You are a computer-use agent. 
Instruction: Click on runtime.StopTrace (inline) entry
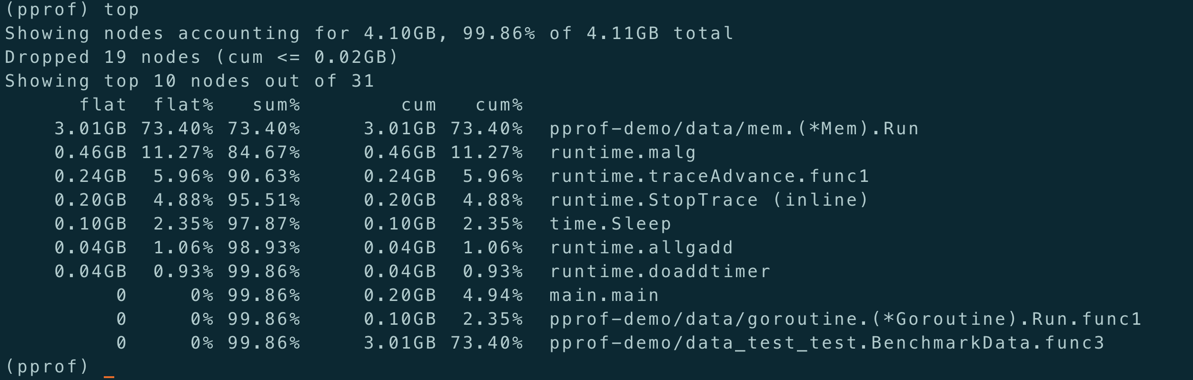709,200
